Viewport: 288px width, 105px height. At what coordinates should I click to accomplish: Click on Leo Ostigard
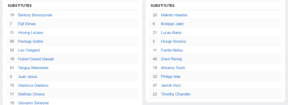(x=29, y=50)
